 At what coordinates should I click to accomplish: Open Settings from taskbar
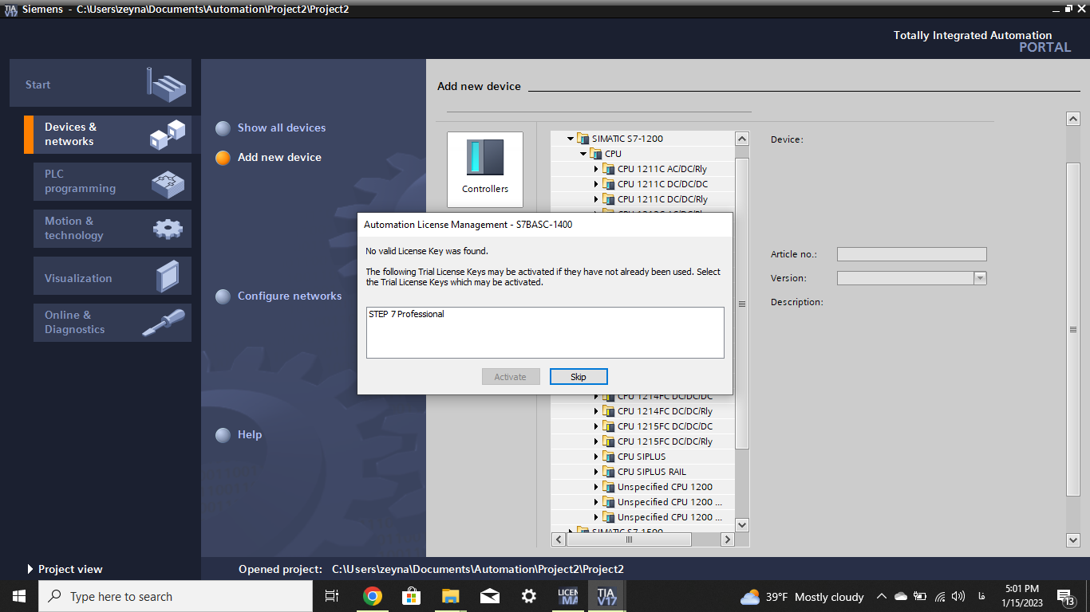(x=528, y=596)
